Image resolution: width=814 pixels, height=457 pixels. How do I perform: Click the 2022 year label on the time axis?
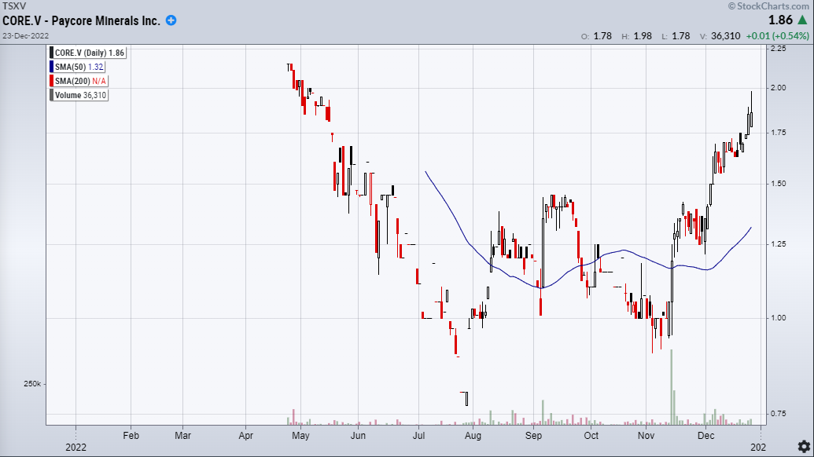[x=76, y=447]
